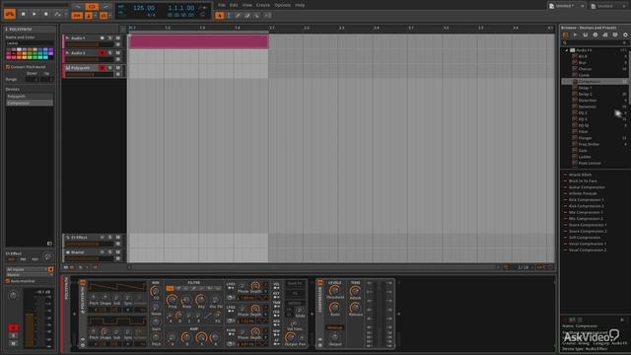Pick the green color swatch
This screenshot has width=631, height=355.
pos(35,53)
